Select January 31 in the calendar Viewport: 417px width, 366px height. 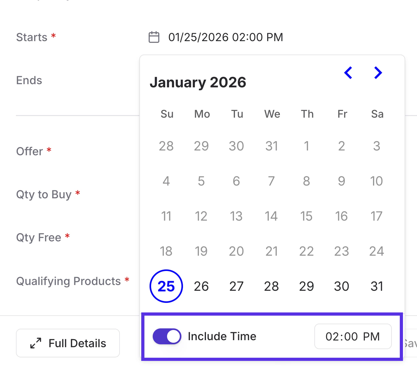pos(377,286)
